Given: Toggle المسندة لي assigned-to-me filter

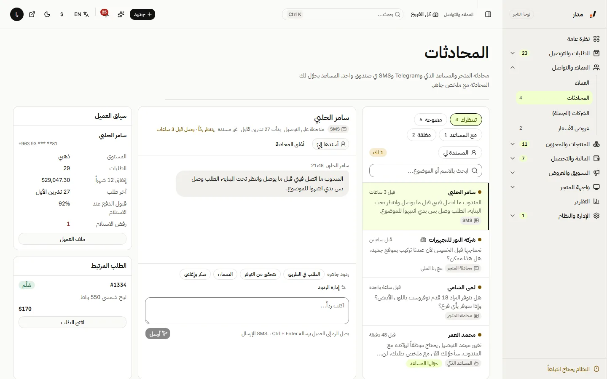Looking at the screenshot, I should point(460,152).
